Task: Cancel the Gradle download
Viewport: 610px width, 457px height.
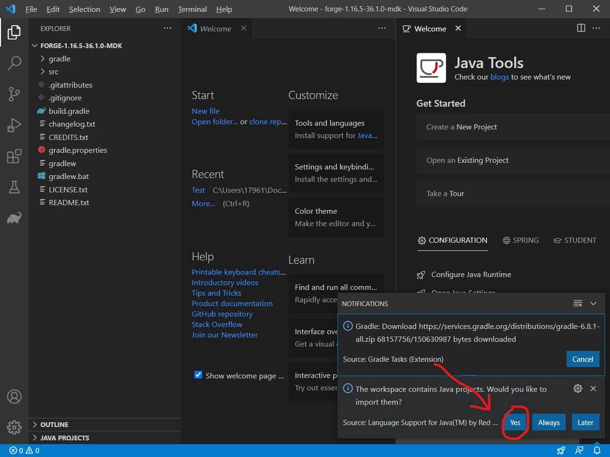Action: click(x=582, y=359)
